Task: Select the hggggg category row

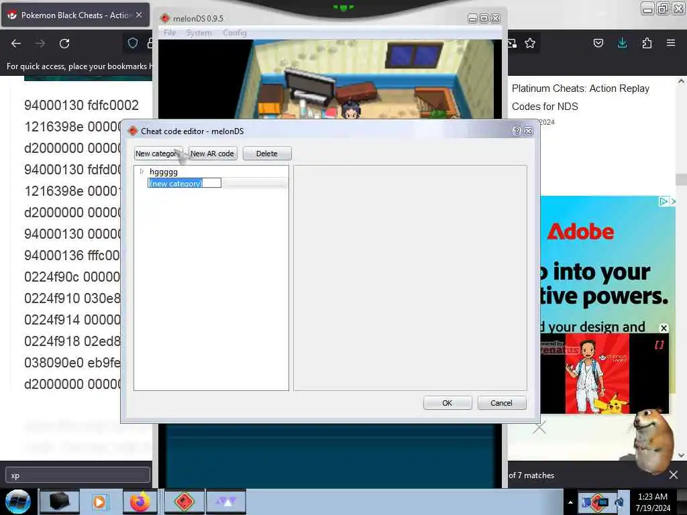Action: [211, 172]
